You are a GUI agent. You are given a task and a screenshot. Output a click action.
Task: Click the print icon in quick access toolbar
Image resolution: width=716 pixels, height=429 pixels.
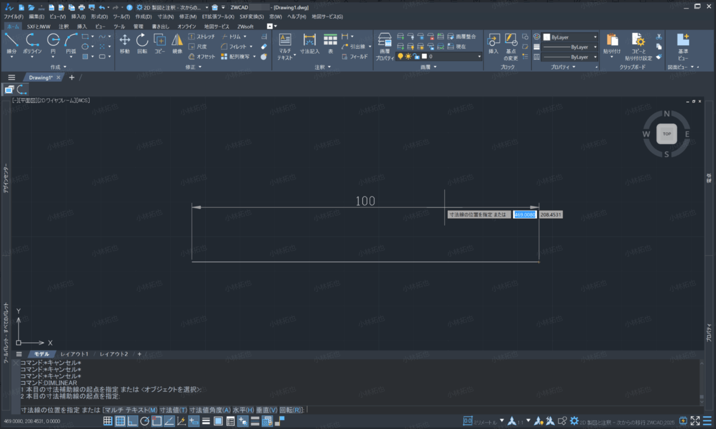click(81, 7)
